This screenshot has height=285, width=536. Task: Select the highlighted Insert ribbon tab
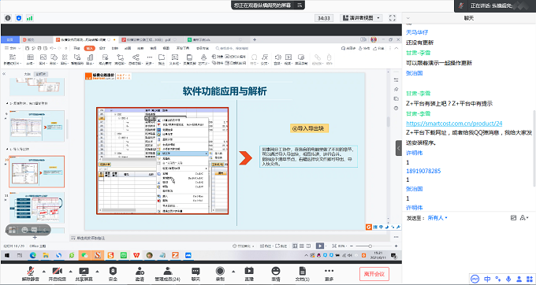tap(89, 48)
